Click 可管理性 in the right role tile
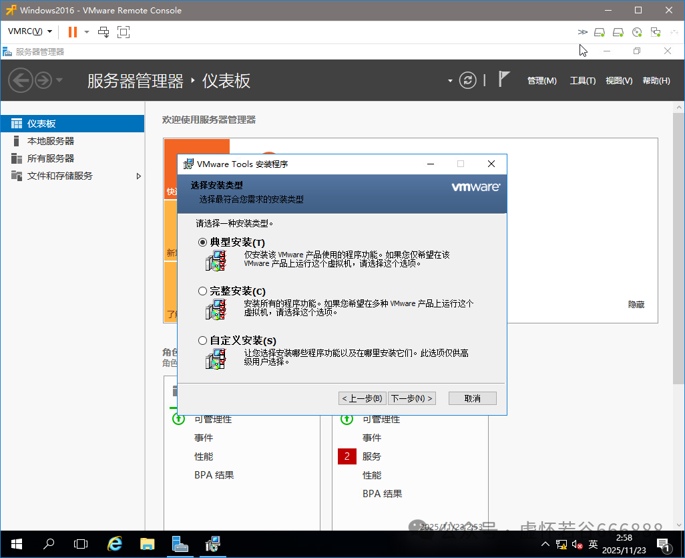Screen dimensions: 685x558 tap(381, 420)
